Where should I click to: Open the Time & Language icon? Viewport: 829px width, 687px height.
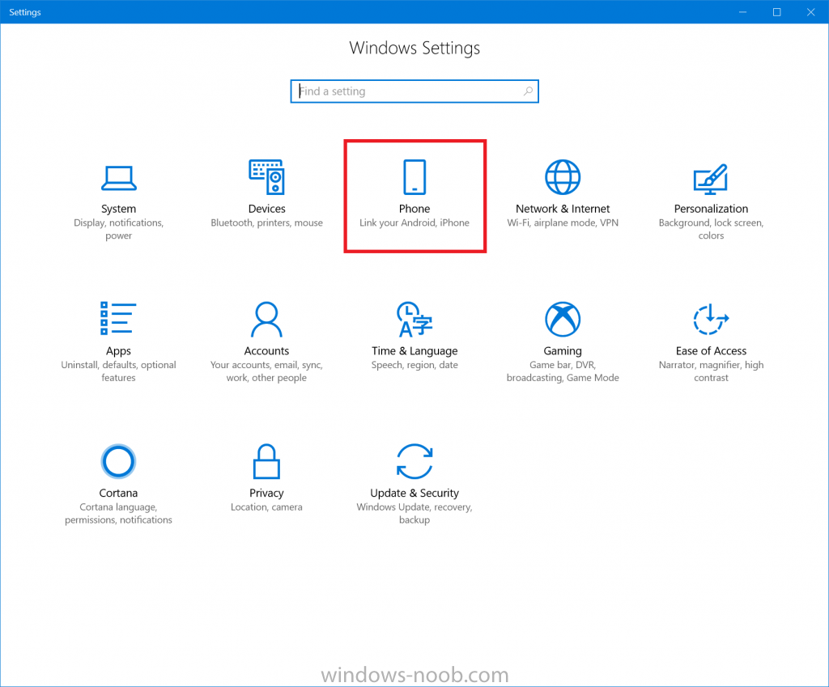click(414, 319)
